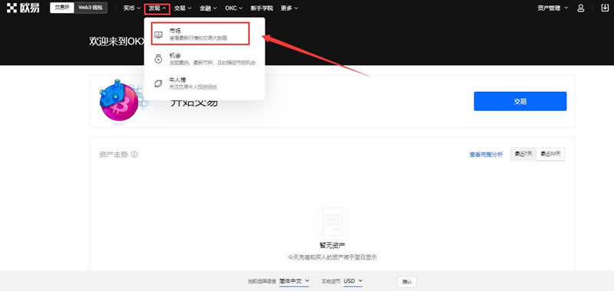The height and width of the screenshot is (291, 614).
Task: Choose the 牛人榜 leaderboard icon entry
Action: [158, 83]
